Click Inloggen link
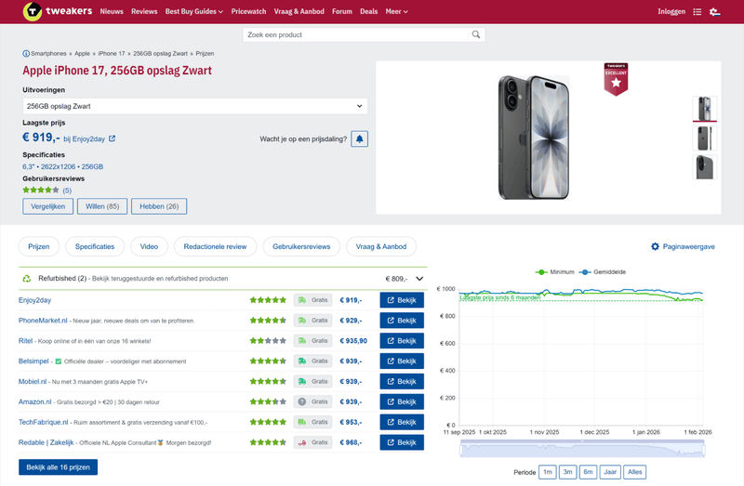The height and width of the screenshot is (486, 744). coord(671,11)
